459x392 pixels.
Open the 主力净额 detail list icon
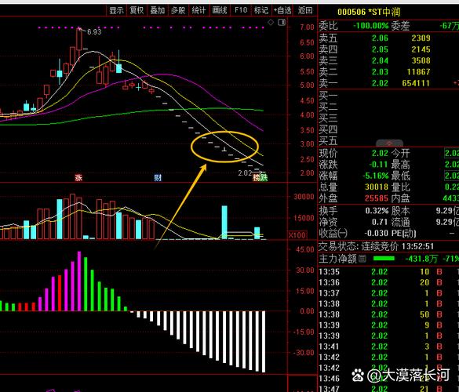[362, 258]
